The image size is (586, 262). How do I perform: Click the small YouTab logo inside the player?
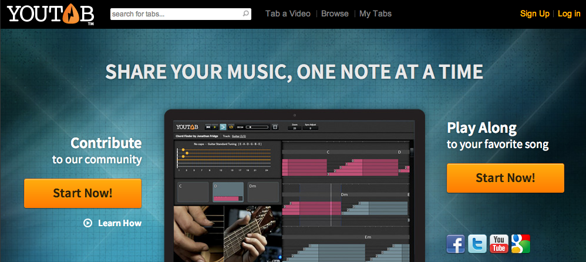point(187,127)
